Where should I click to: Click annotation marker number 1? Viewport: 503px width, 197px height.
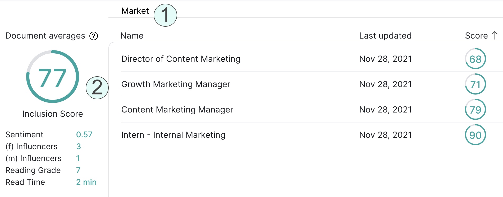(165, 15)
